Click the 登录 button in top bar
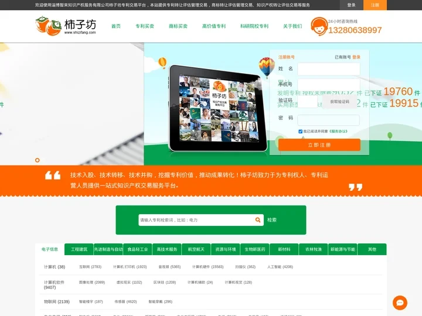This screenshot has height=316, width=422. click(x=351, y=5)
